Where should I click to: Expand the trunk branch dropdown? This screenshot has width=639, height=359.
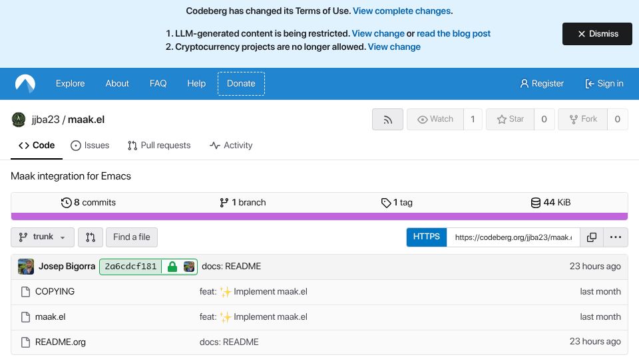43,237
